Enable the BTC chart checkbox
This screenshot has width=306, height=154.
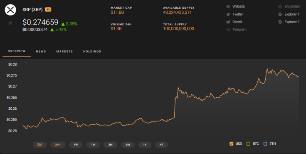tap(249, 144)
